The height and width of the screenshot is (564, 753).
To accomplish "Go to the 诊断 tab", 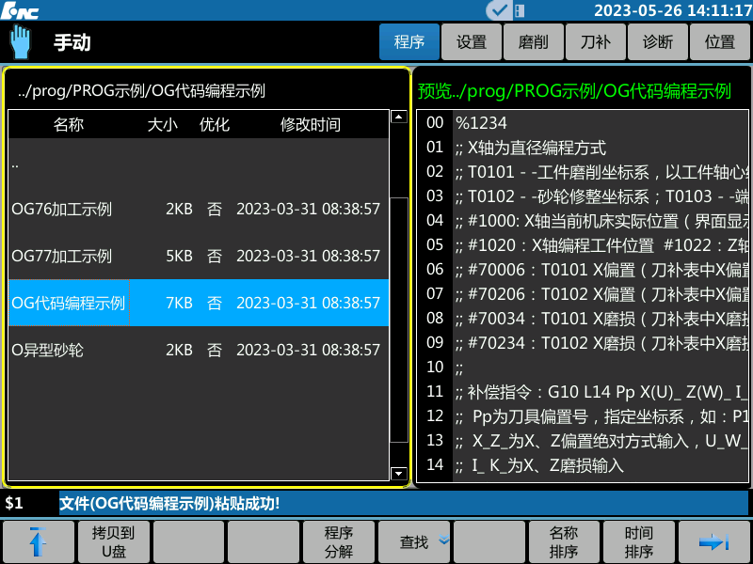I will [x=658, y=42].
